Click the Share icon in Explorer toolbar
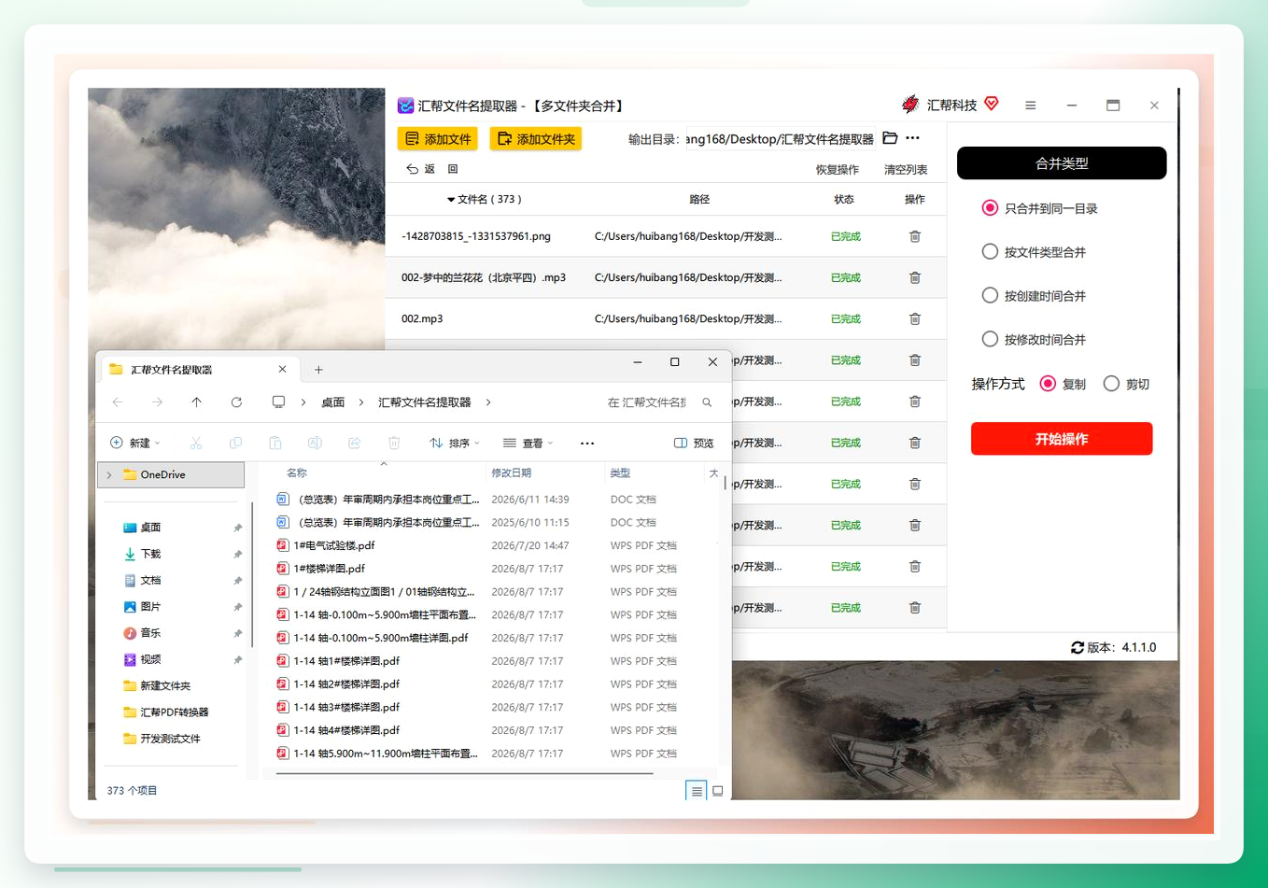Screen dimensions: 1268x888 click(x=354, y=443)
